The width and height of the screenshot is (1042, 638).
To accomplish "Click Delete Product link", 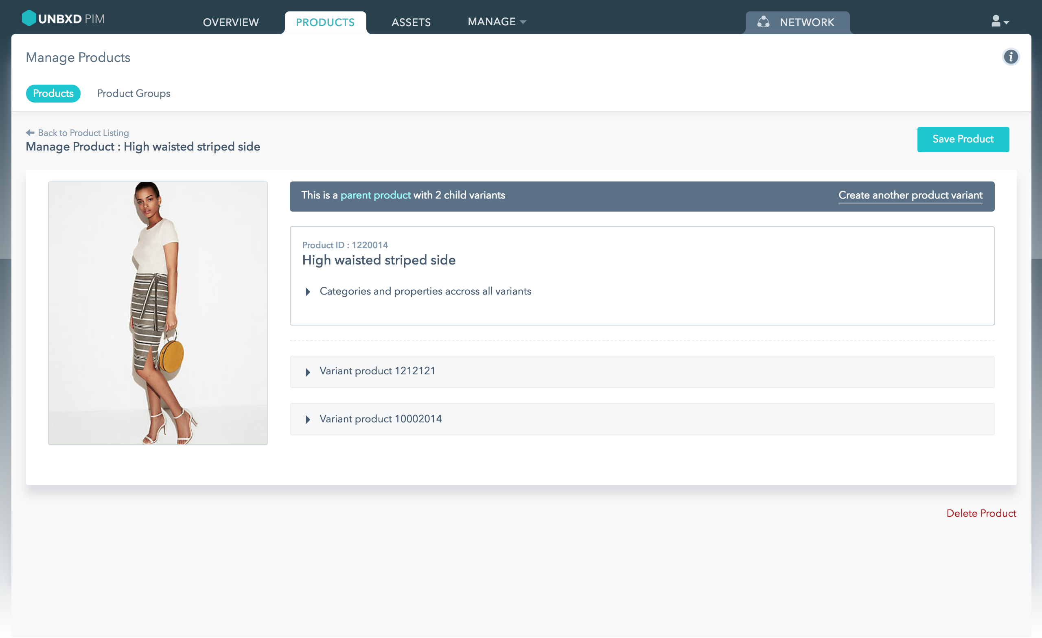I will click(x=981, y=514).
